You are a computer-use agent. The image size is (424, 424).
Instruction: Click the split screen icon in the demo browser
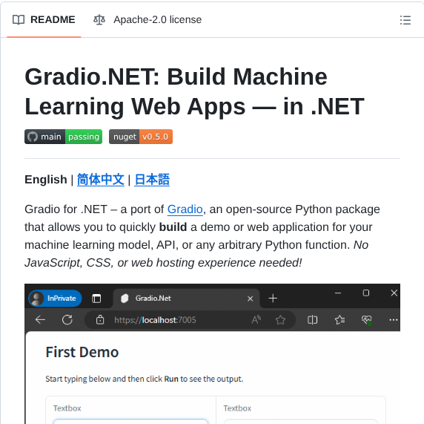click(x=312, y=320)
